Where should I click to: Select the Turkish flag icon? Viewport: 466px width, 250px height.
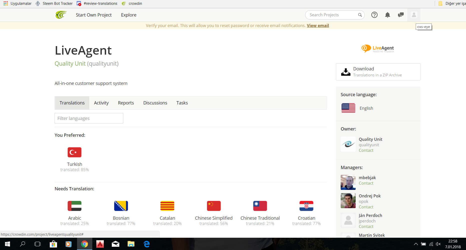(75, 152)
